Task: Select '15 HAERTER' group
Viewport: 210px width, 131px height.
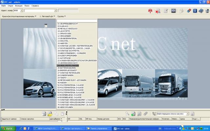Action: tap(63, 43)
